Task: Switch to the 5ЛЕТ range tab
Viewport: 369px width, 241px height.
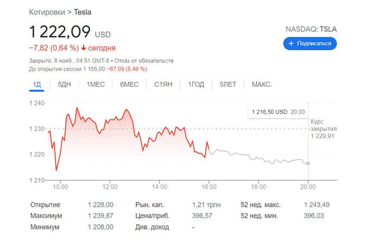Action: click(228, 84)
